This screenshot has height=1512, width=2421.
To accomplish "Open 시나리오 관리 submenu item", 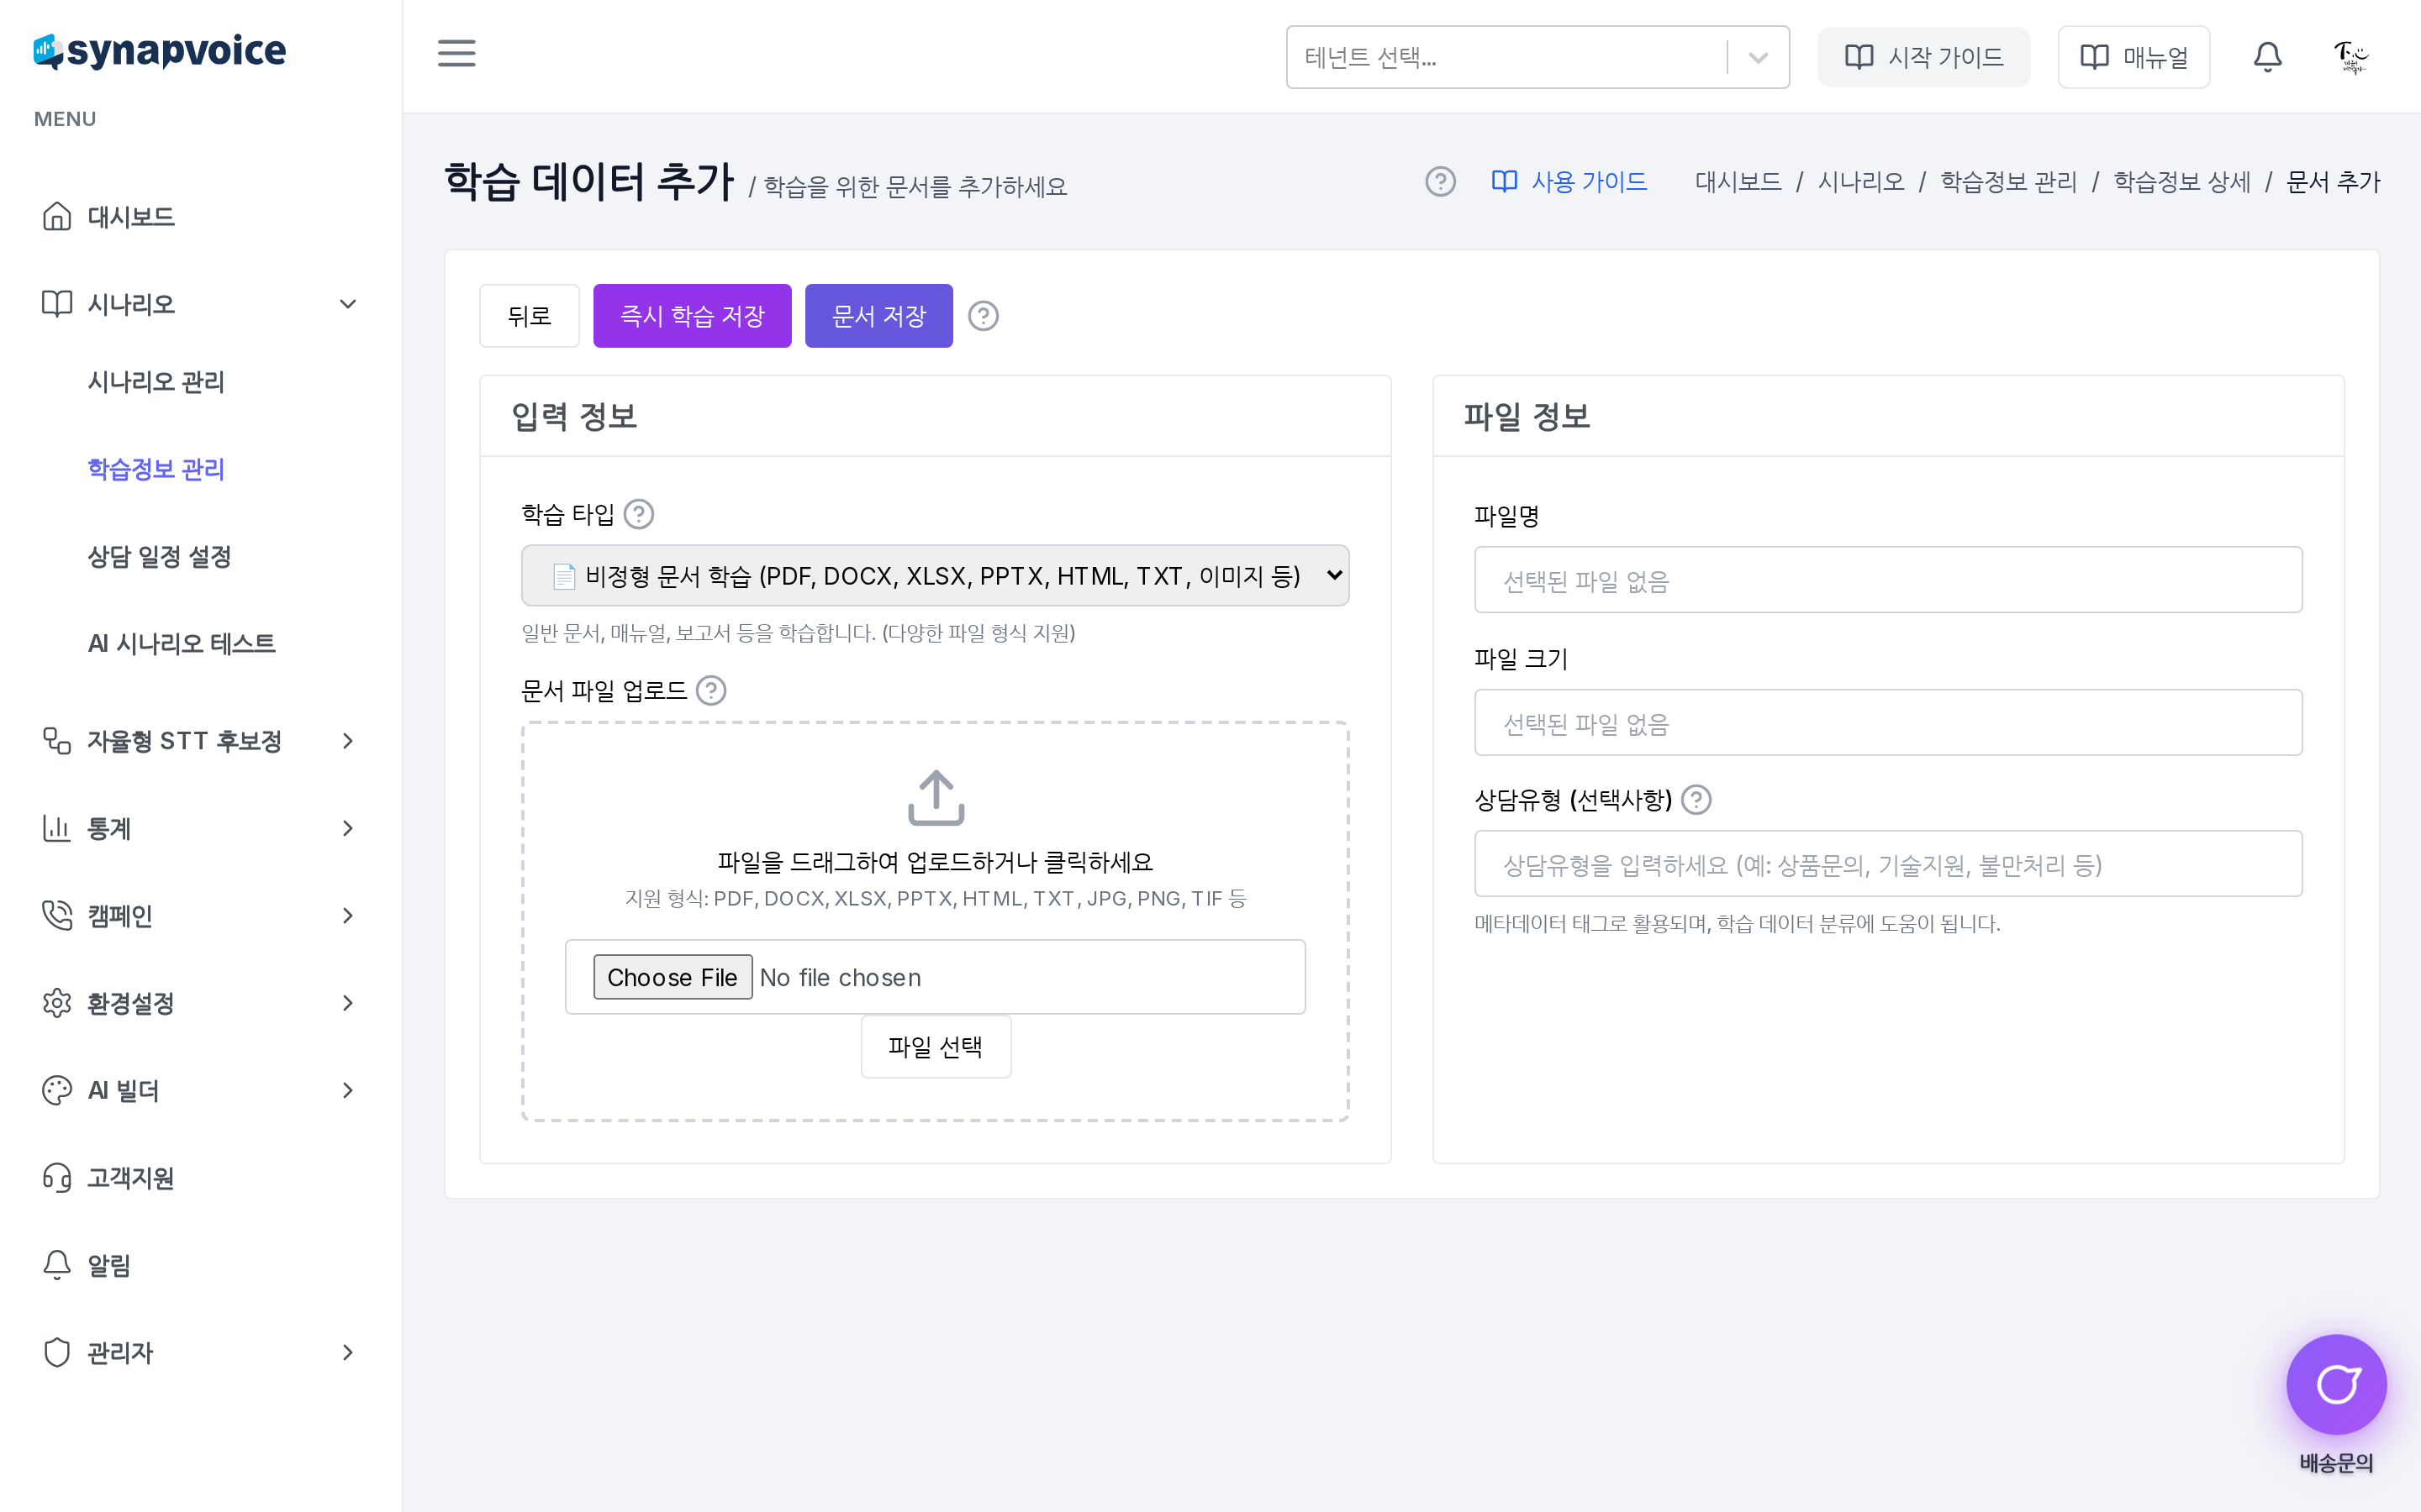I will [x=156, y=381].
